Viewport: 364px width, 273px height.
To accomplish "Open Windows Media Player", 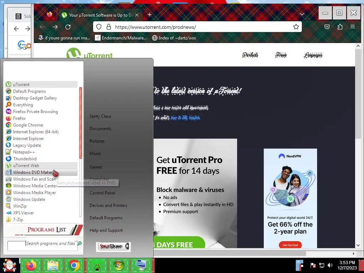I will tap(41, 192).
